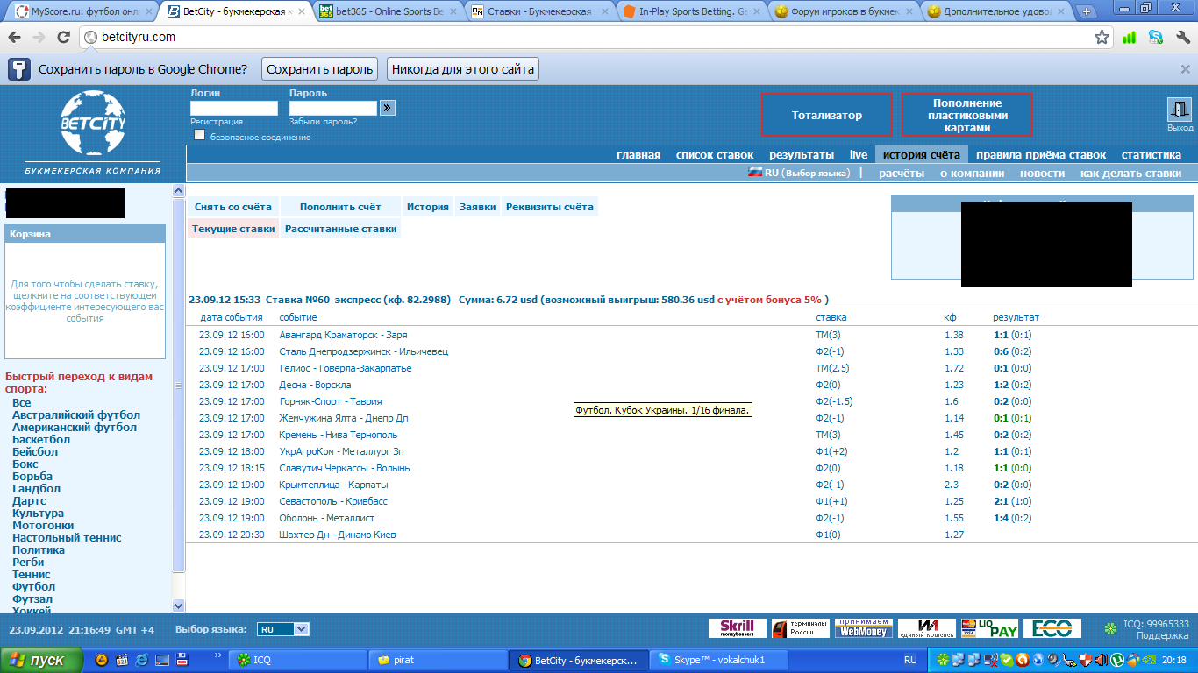Open статистика menu item
1198x673 pixels.
coord(1152,155)
